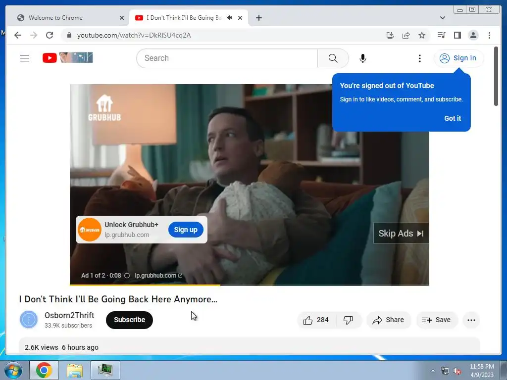Open Chrome media controls icon

click(441, 35)
